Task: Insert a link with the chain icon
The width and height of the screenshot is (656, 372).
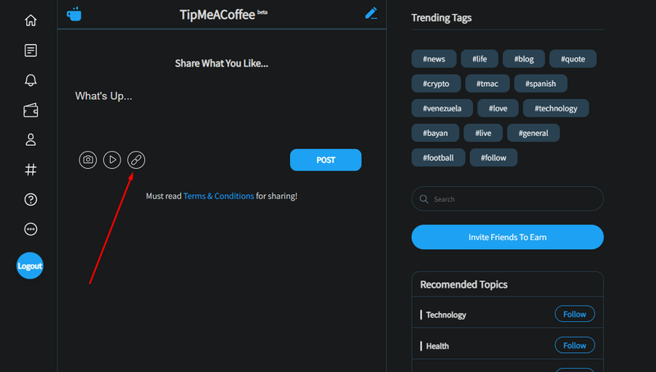Action: (136, 160)
